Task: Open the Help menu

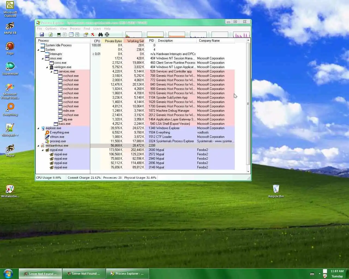Action: 107,29
